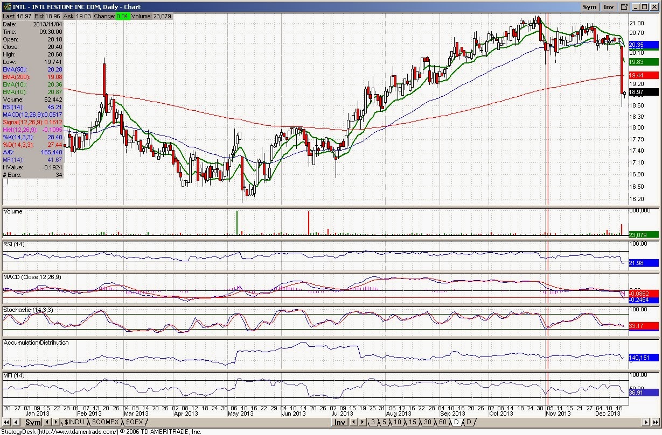Click the %D(14,3,3) 27.44 row in data box
Viewport: 662px width, 435px height.
(x=33, y=145)
